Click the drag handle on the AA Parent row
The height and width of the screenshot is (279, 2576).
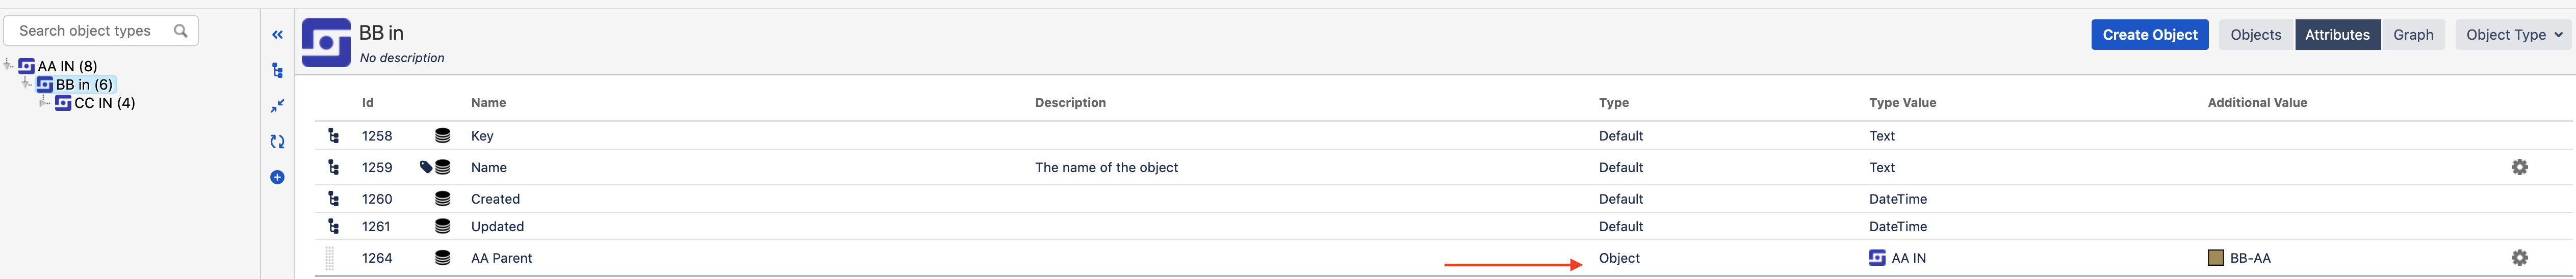click(x=330, y=258)
